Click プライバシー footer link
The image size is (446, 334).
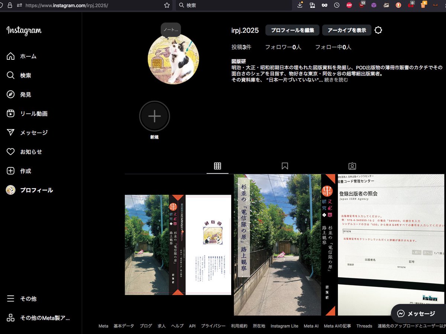[213, 326]
